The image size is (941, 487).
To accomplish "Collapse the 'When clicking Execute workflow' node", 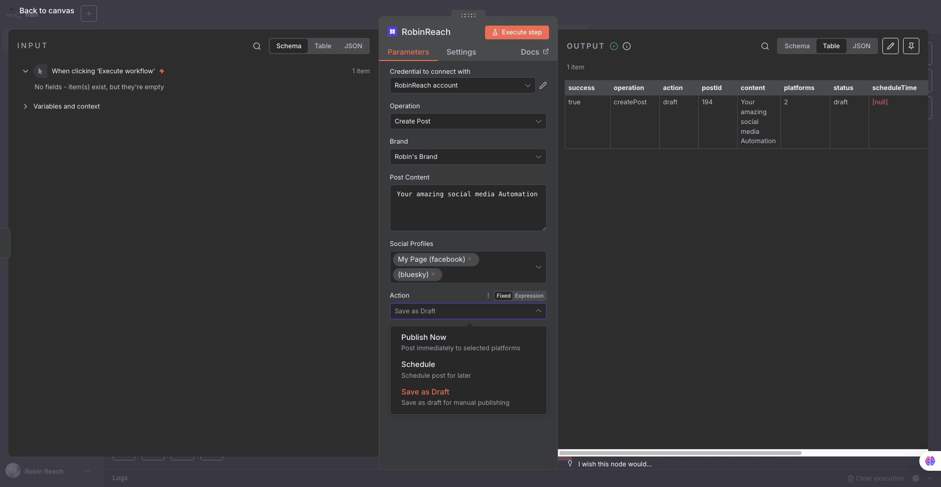I will 26,71.
